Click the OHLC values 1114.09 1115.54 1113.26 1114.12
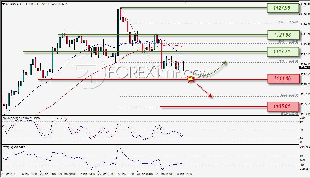This screenshot has width=310, height=178. pos(45,4)
